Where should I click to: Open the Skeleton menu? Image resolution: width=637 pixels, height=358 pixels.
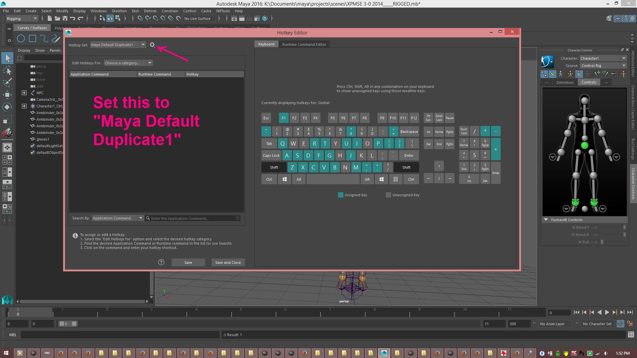[119, 11]
